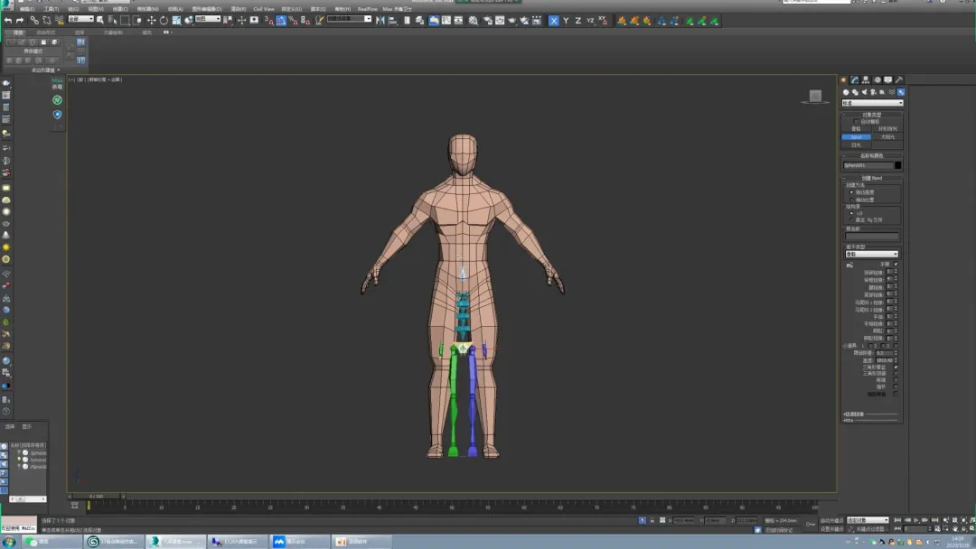Viewport: 976px width, 549px height.
Task: Click the Undo arrow in main toolbar
Action: (7, 20)
